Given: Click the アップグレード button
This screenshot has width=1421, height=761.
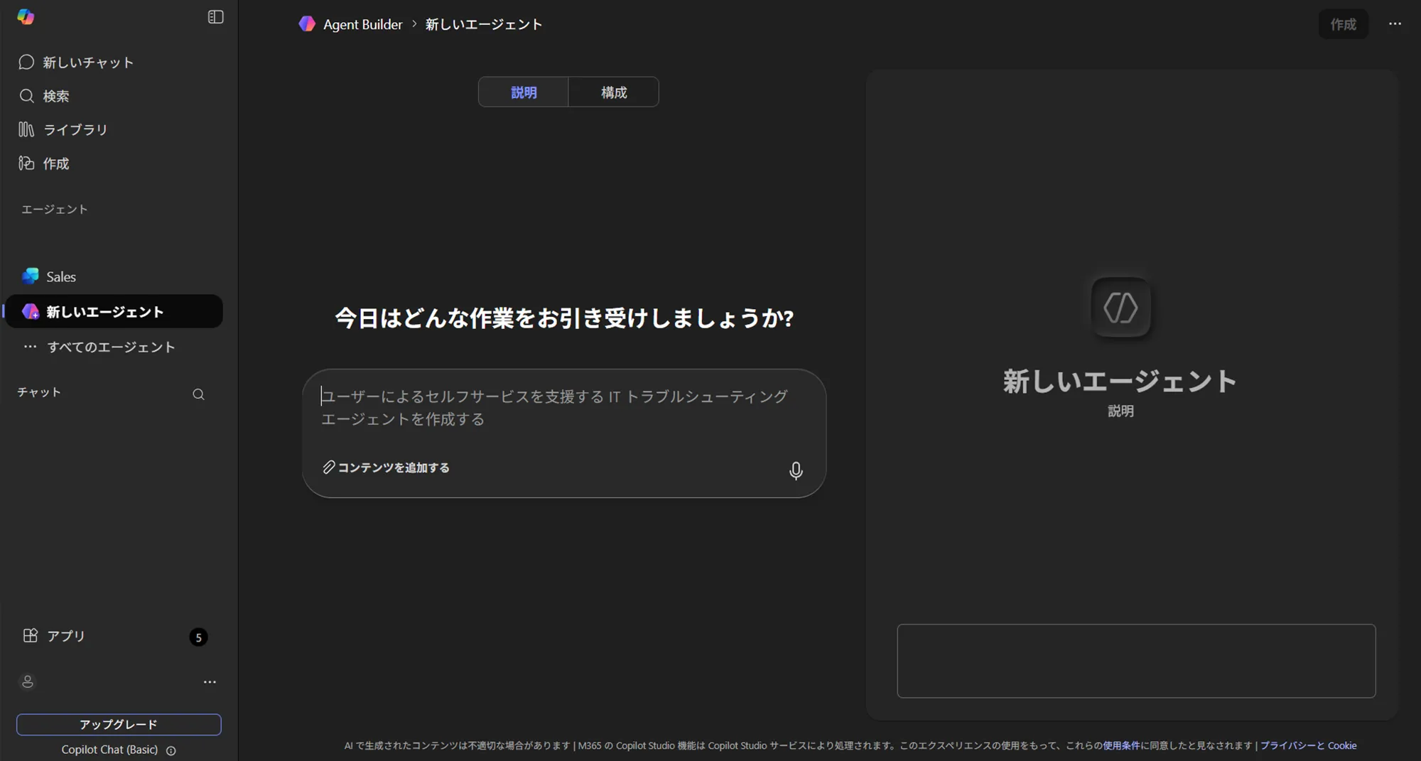Looking at the screenshot, I should tap(119, 724).
